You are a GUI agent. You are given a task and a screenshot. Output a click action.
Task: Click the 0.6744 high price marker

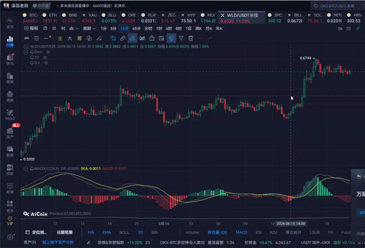305,58
